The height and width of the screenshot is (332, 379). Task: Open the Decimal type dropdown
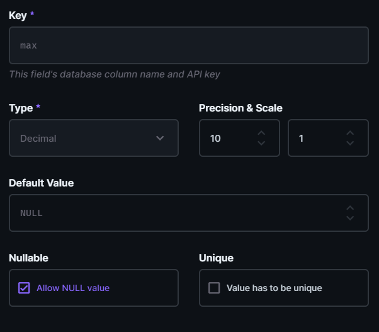point(93,138)
